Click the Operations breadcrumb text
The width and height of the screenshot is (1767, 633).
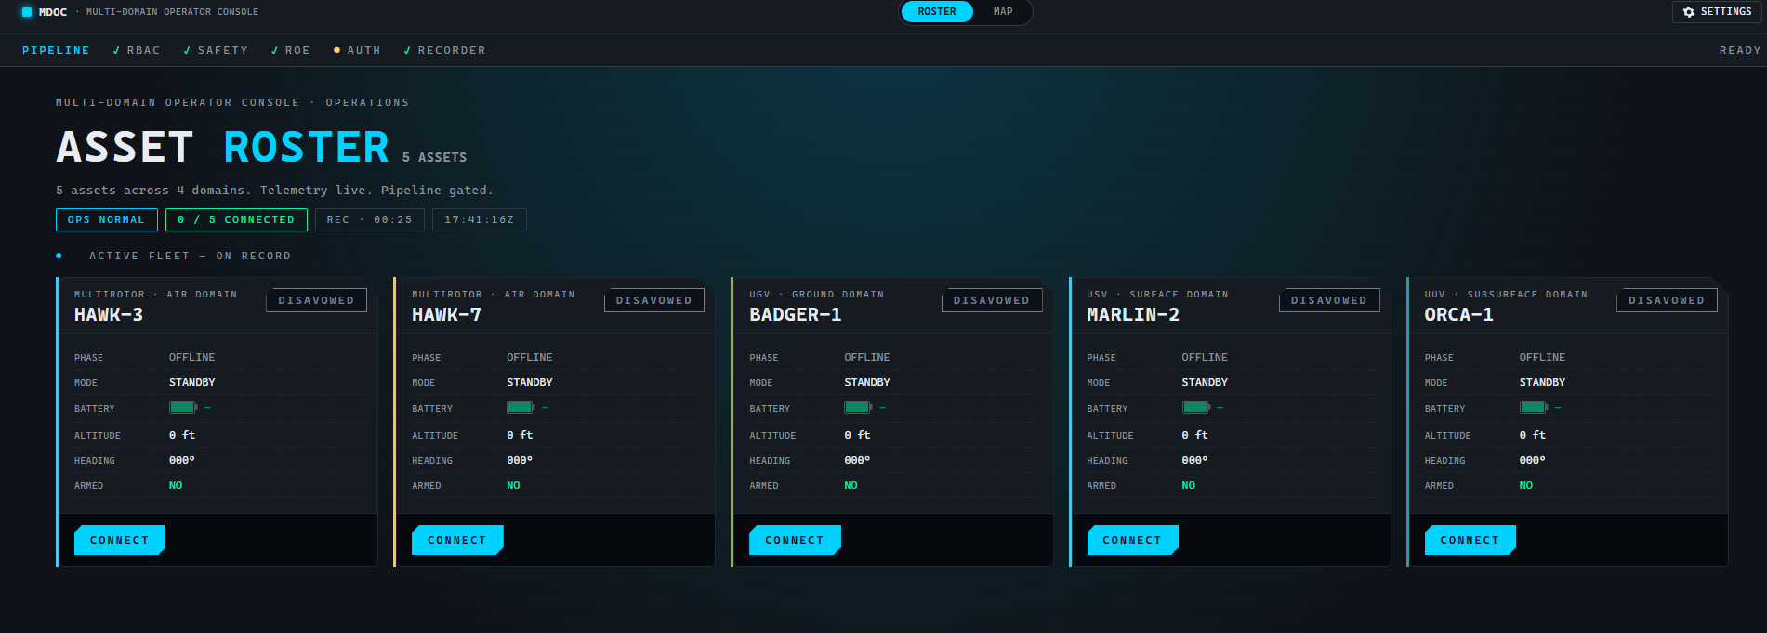[367, 102]
